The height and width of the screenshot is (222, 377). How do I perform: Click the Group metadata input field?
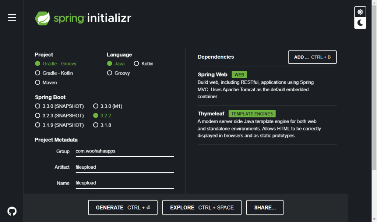pyautogui.click(x=124, y=151)
